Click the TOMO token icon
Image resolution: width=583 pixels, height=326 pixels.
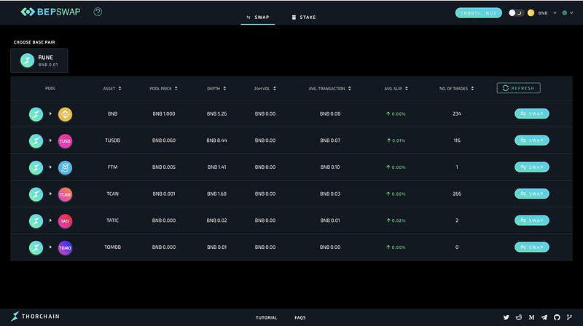(x=65, y=247)
